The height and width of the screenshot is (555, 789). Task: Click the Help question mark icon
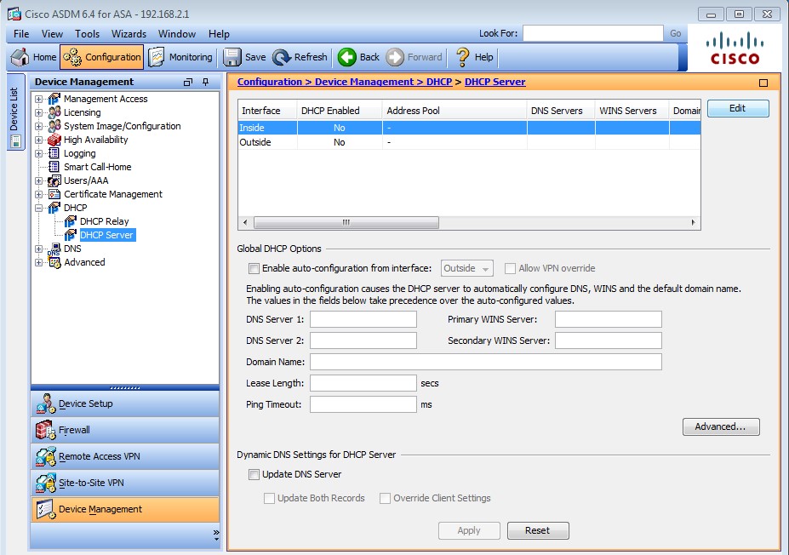tap(462, 57)
